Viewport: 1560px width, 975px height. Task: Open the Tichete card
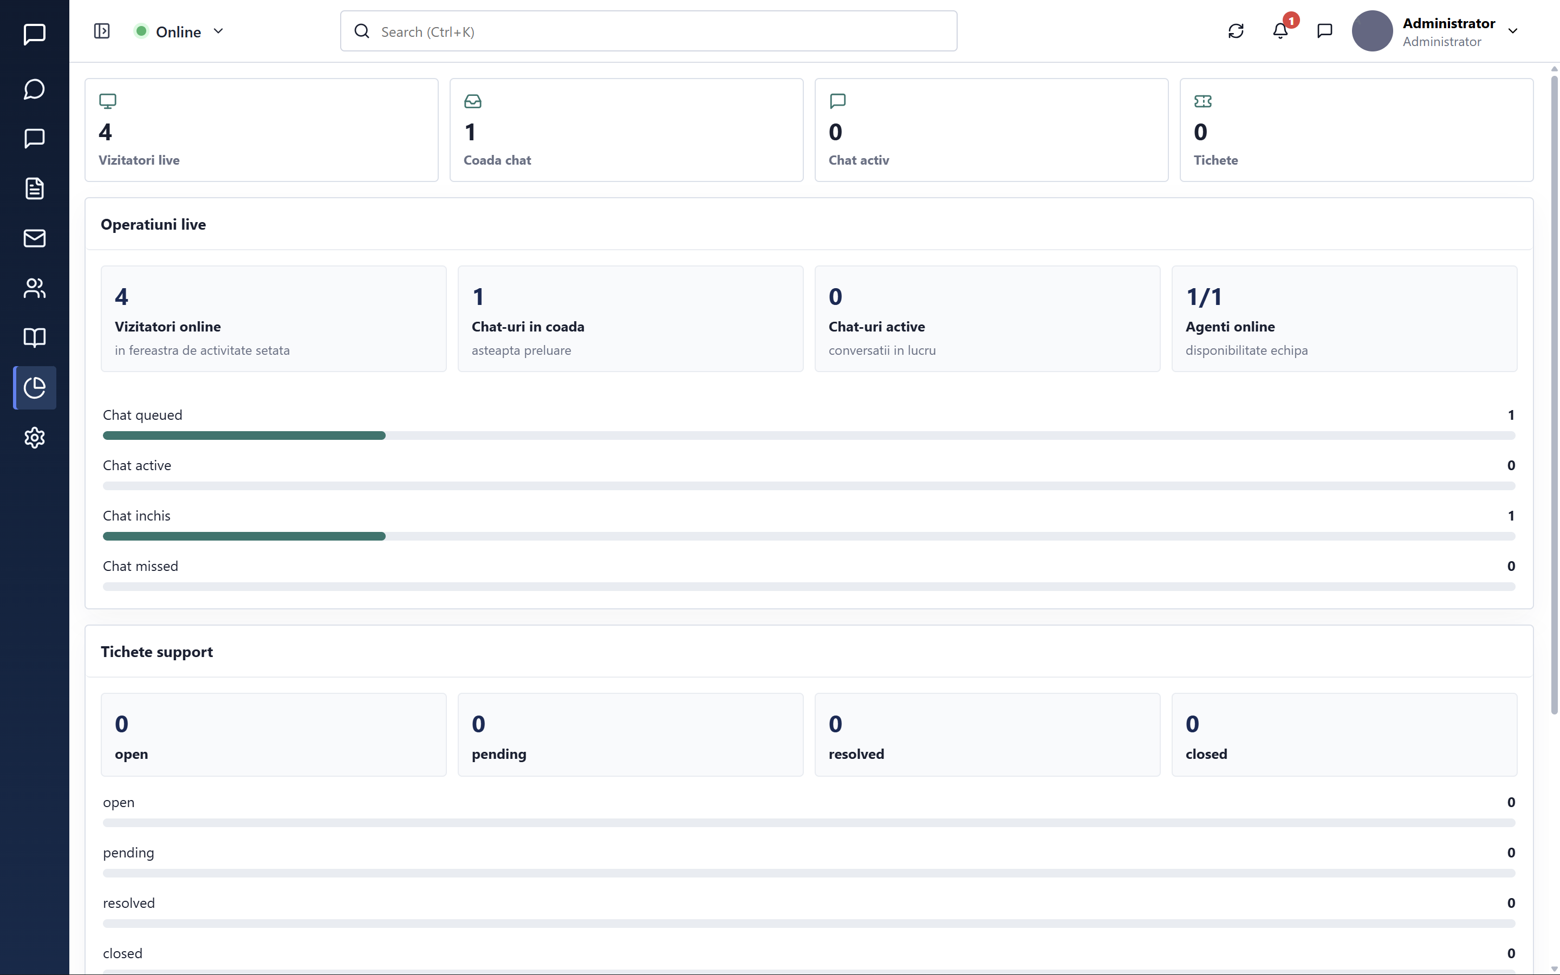[1356, 129]
